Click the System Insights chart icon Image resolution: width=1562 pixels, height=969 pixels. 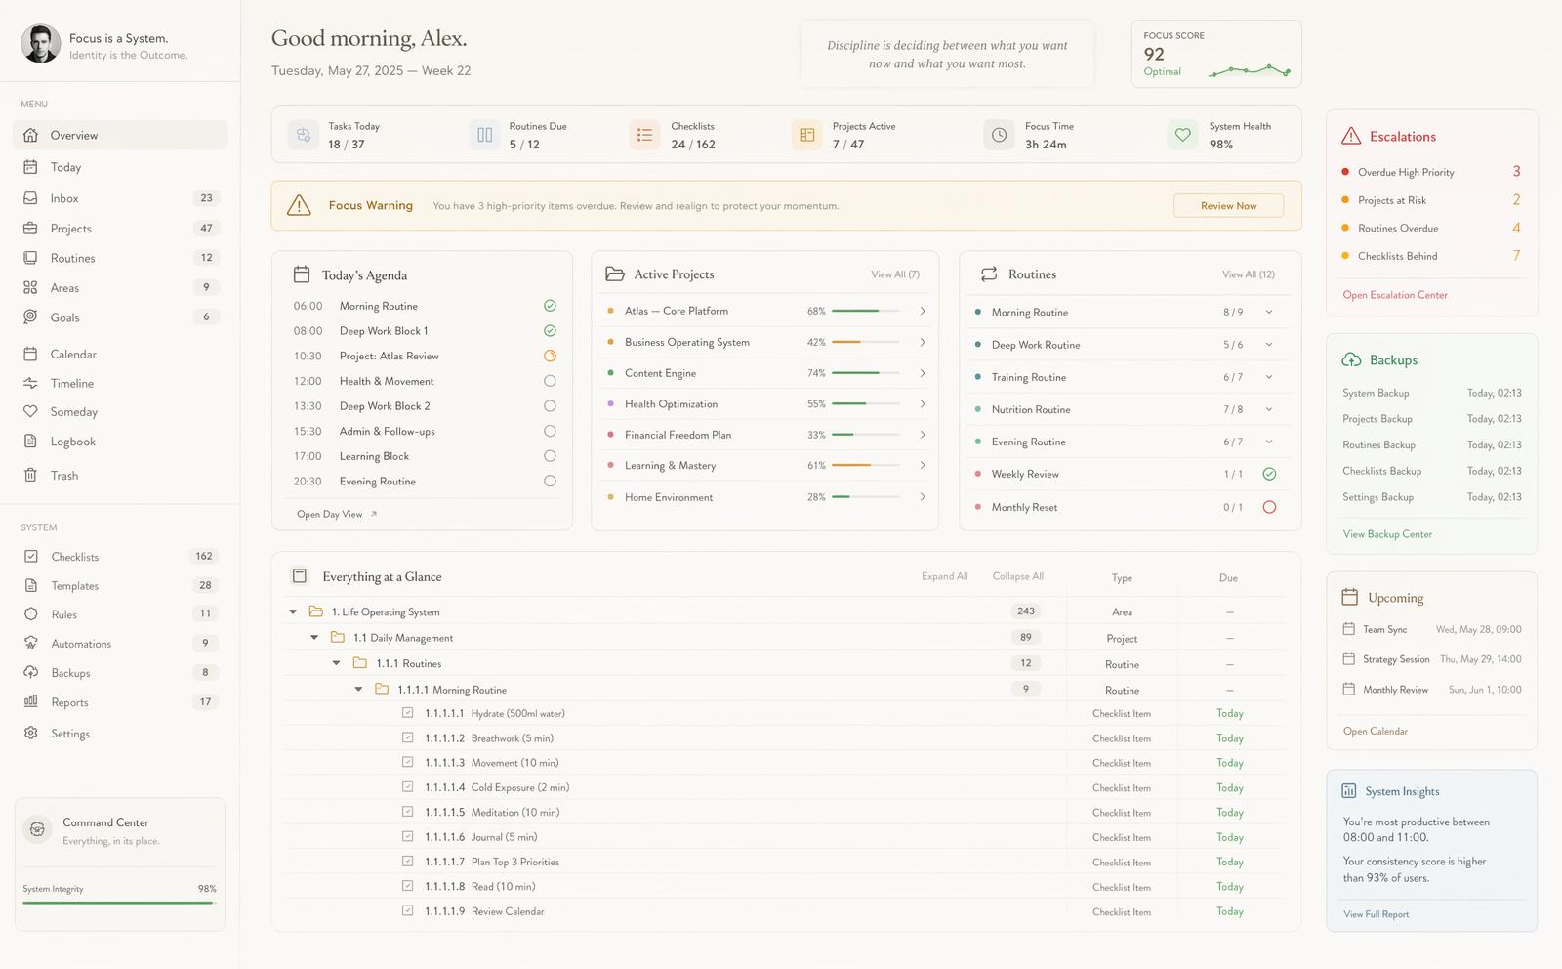pos(1349,791)
